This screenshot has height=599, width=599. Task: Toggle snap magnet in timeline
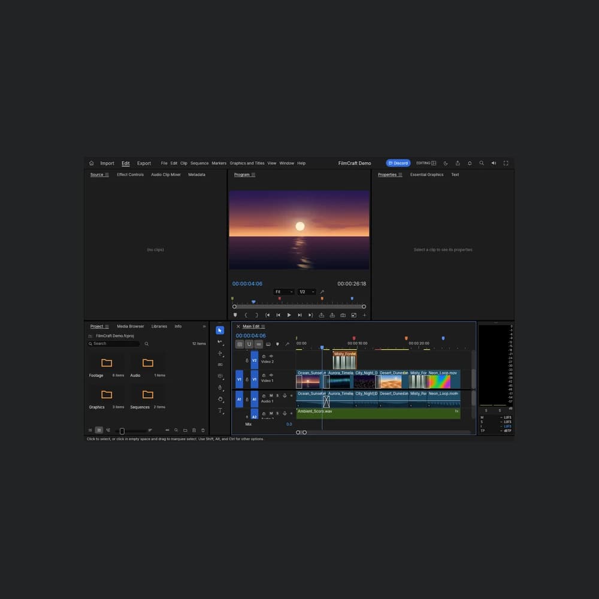tap(249, 344)
